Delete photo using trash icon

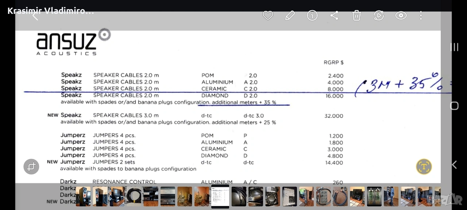pos(356,15)
